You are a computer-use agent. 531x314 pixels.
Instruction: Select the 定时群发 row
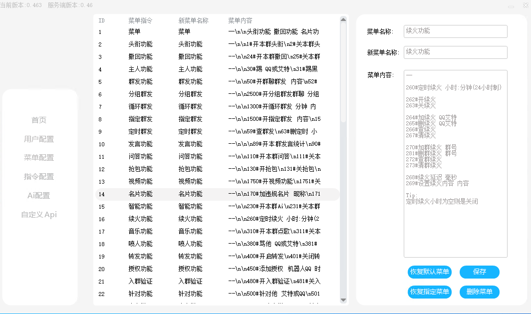(218, 132)
